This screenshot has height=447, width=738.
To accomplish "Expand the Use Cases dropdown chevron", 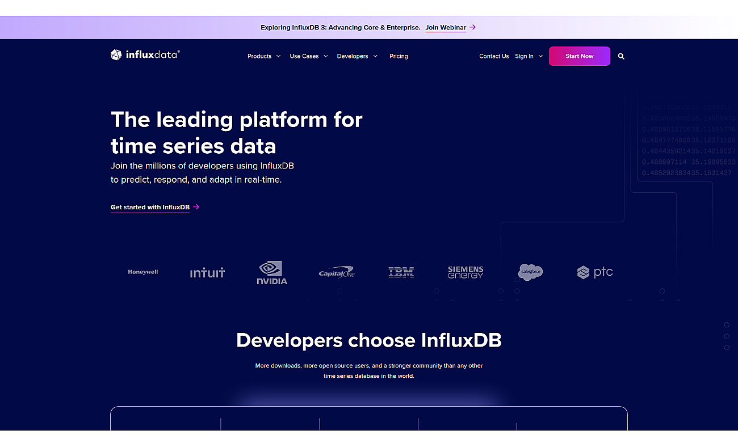I will tap(326, 56).
